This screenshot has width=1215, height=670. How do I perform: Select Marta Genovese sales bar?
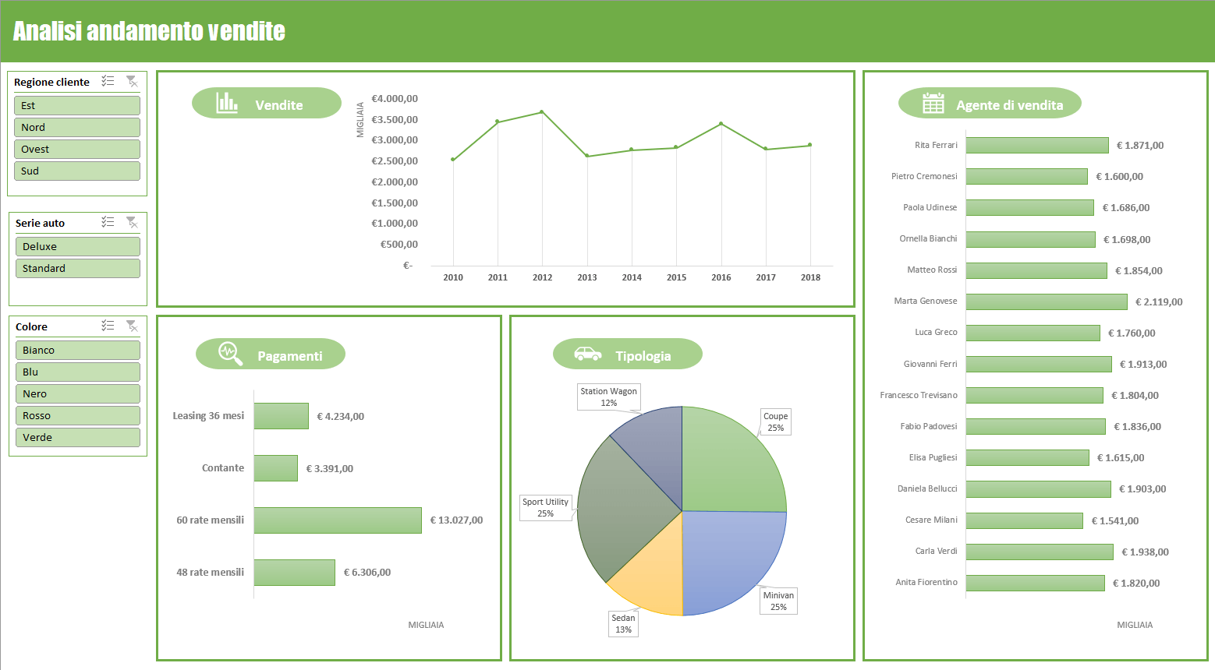tap(1047, 301)
